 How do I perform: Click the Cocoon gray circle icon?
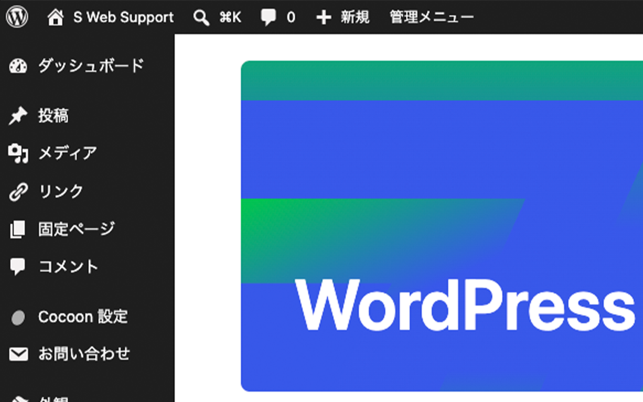[x=18, y=318]
